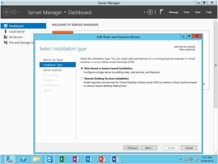Click scroll up arrow in Server Manager pane
This screenshot has width=218, height=164.
(x=216, y=21)
